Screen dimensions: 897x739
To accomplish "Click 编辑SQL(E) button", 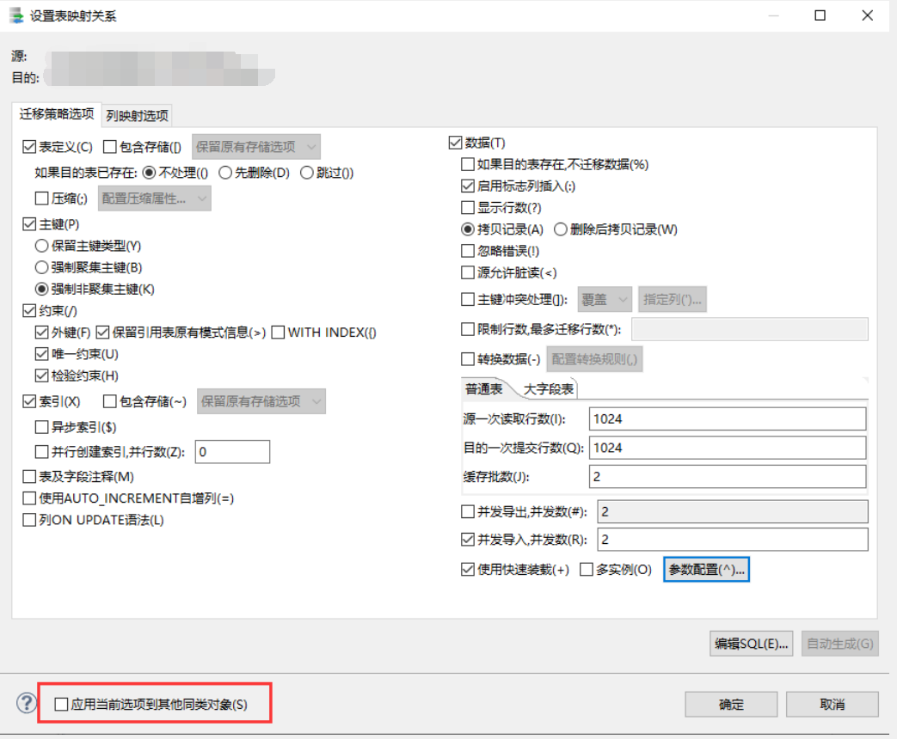I will pos(751,644).
